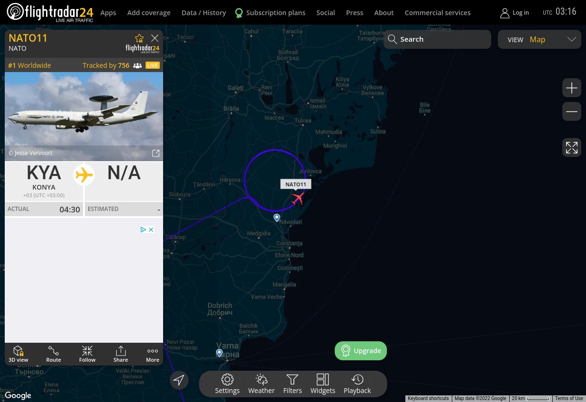Viewport: 586px width, 402px height.
Task: Expand the VIEW Map dropdown
Action: [540, 39]
